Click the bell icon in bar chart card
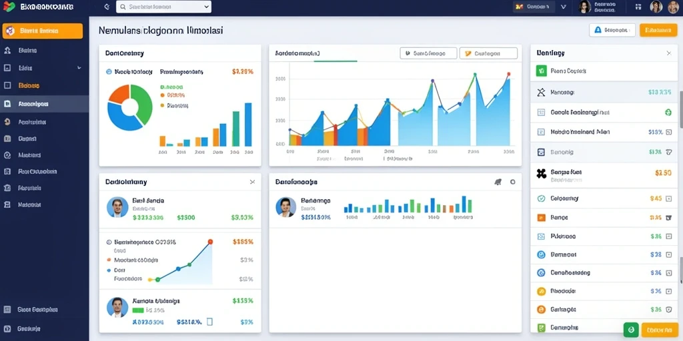Image resolution: width=683 pixels, height=341 pixels. pyautogui.click(x=498, y=182)
